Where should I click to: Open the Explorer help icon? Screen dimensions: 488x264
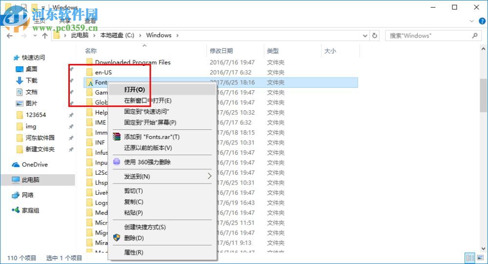coord(482,21)
